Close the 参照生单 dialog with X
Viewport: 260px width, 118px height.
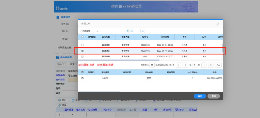(218, 24)
